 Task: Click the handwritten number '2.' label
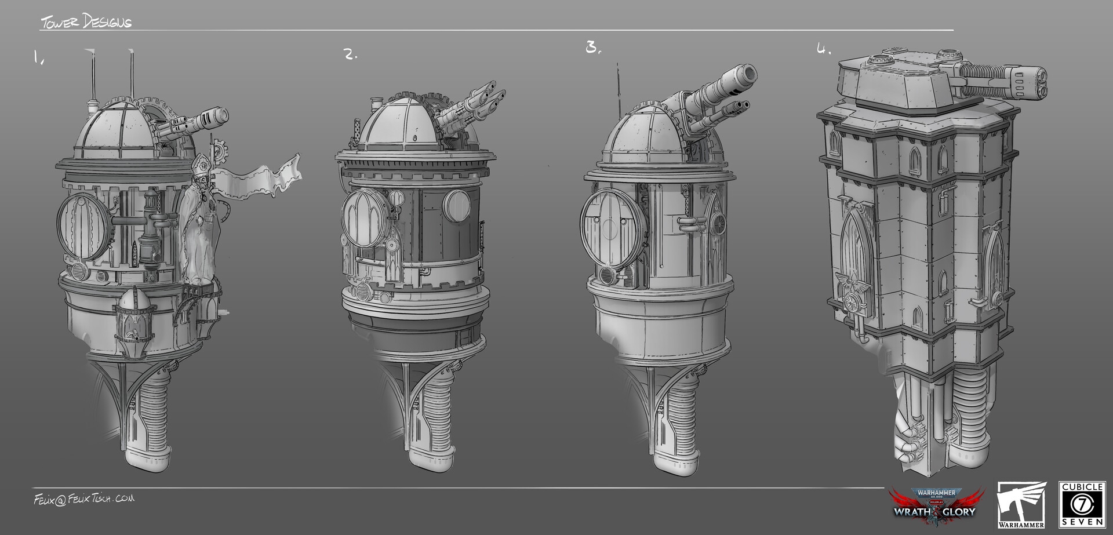(x=350, y=54)
